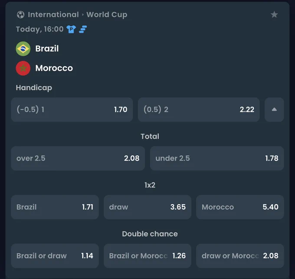Image resolution: width=295 pixels, height=279 pixels.
Task: Open the Brazil team name
Action: click(47, 49)
